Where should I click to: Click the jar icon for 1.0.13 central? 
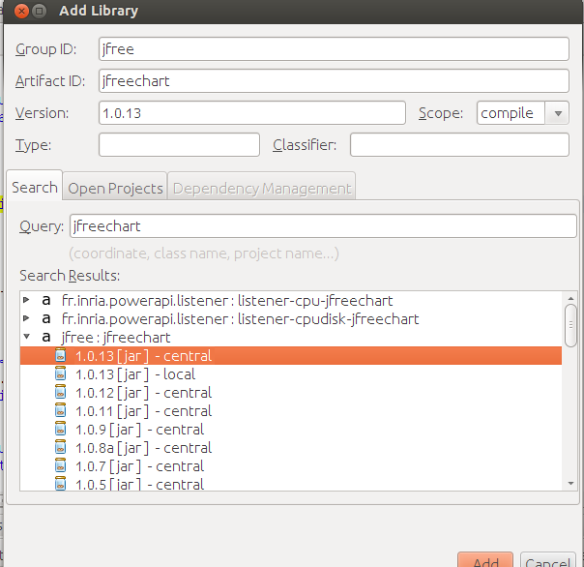(x=60, y=355)
